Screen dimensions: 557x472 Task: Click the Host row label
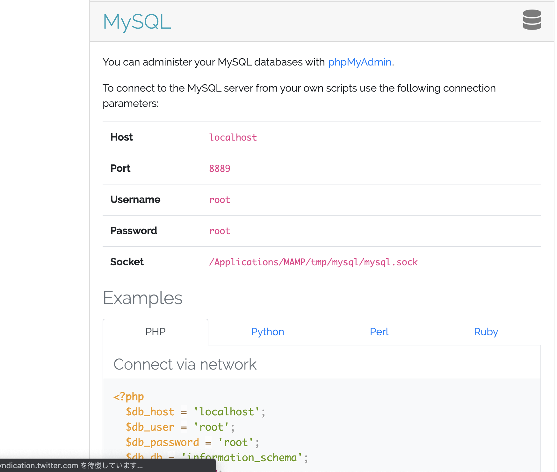click(x=121, y=137)
